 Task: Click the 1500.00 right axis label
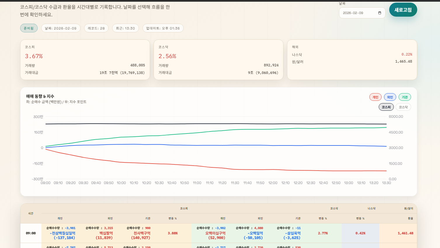tap(396, 164)
